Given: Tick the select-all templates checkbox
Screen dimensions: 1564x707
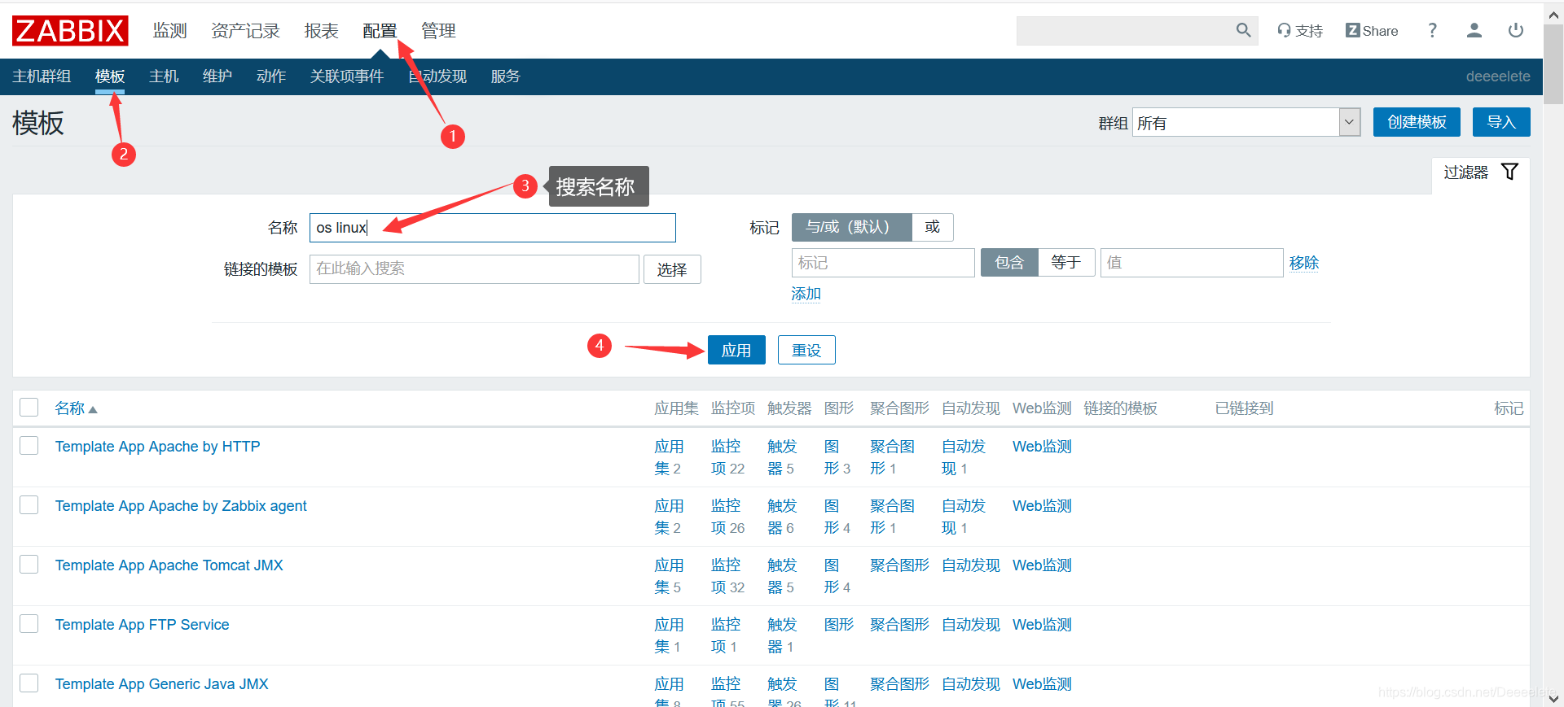Looking at the screenshot, I should coord(29,408).
